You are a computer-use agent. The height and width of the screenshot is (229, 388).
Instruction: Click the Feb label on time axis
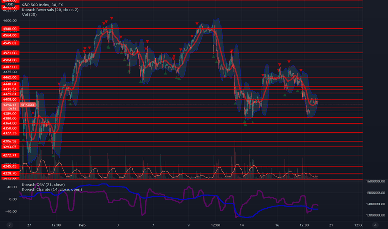pos(82,225)
